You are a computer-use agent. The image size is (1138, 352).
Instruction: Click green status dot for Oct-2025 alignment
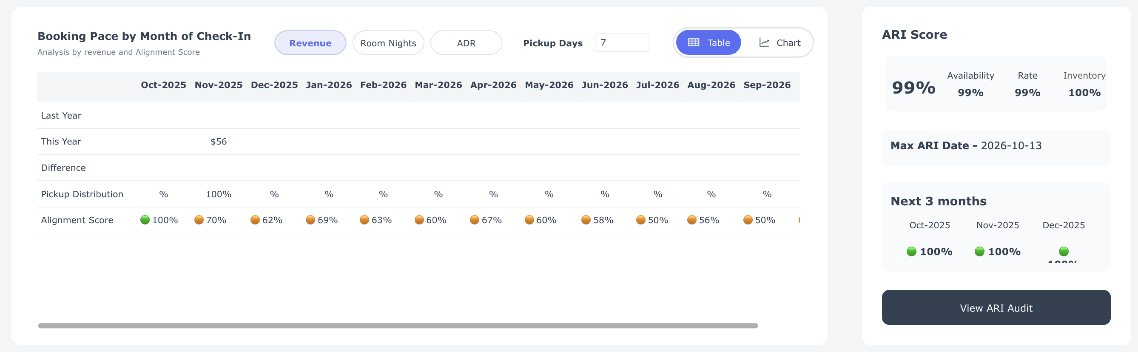click(145, 220)
